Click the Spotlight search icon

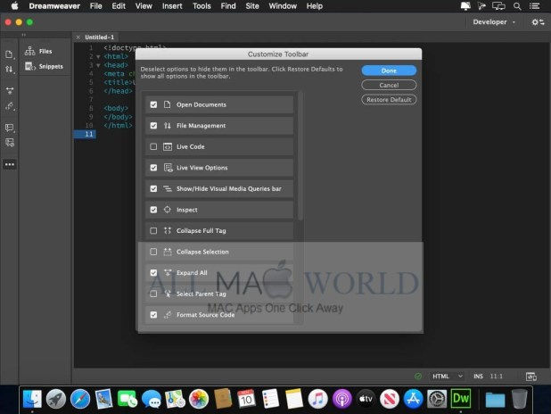point(517,6)
